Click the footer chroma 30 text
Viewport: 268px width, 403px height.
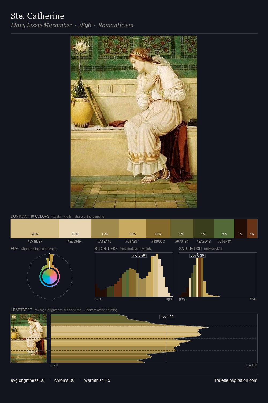(64, 380)
